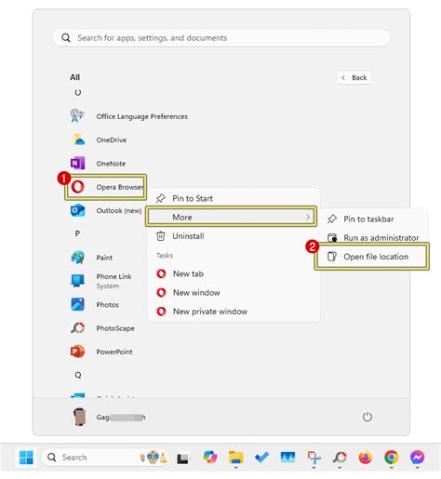Click the Opera icon beside New private window

click(161, 312)
